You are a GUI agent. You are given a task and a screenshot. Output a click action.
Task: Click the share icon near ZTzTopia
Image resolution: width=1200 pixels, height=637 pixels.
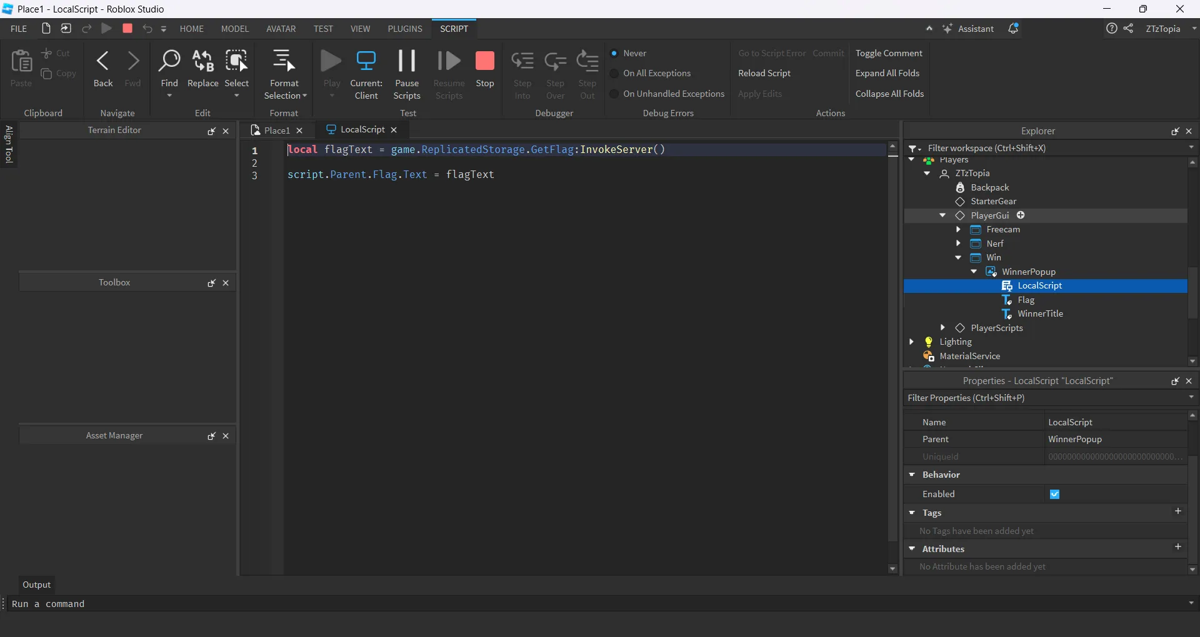click(1128, 29)
